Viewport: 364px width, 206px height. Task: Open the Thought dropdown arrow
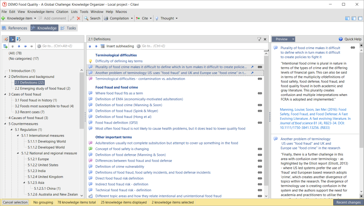pyautogui.click(x=177, y=18)
